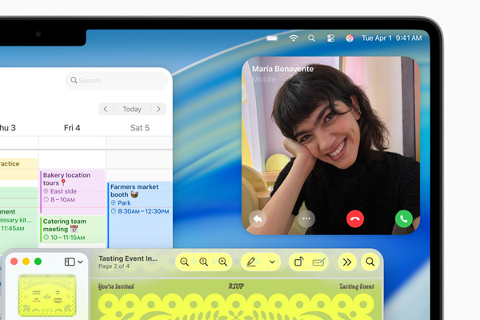Viewport: 480px width, 320px height.
Task: Click the Siri icon in menu bar
Action: pos(350,38)
